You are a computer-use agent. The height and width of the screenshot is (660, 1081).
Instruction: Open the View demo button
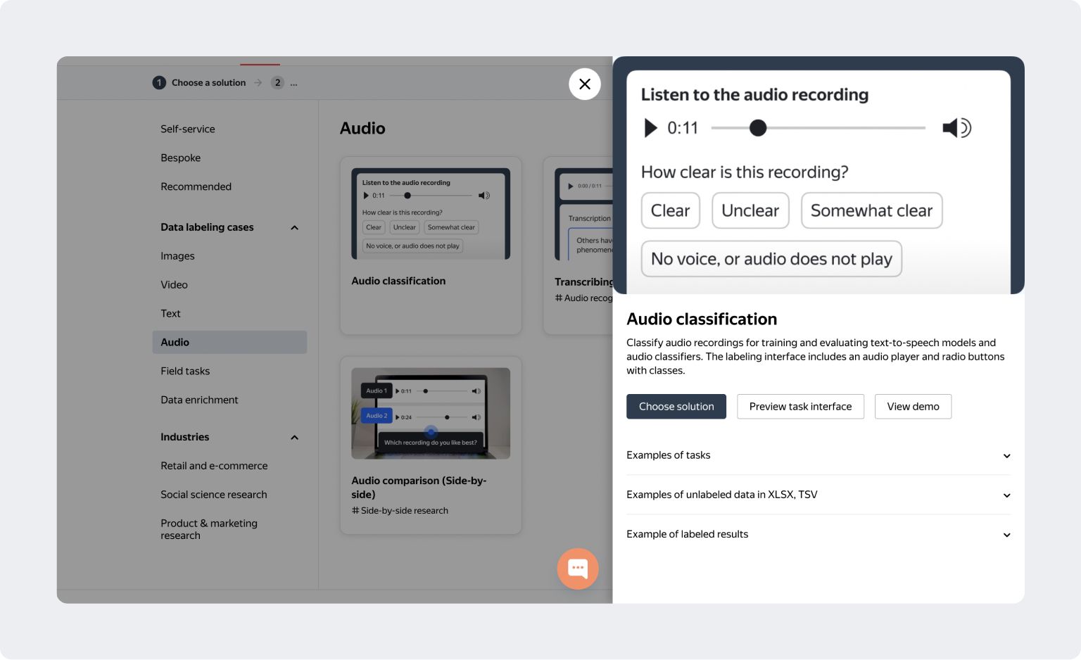tap(913, 407)
